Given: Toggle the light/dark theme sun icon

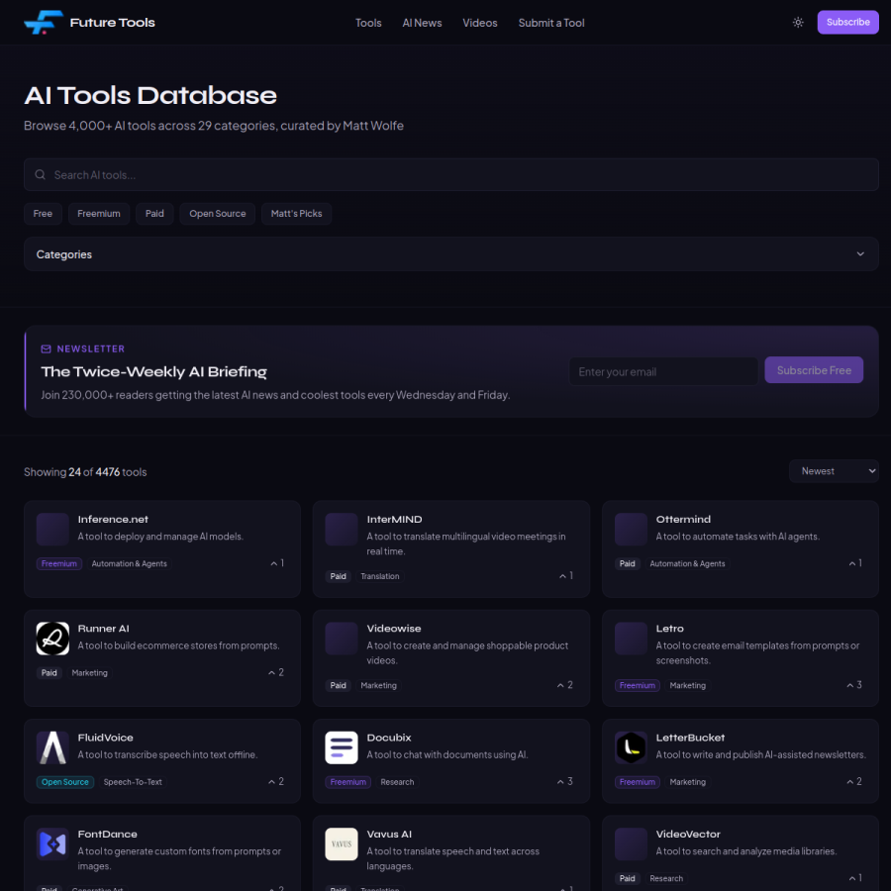Looking at the screenshot, I should pyautogui.click(x=798, y=22).
